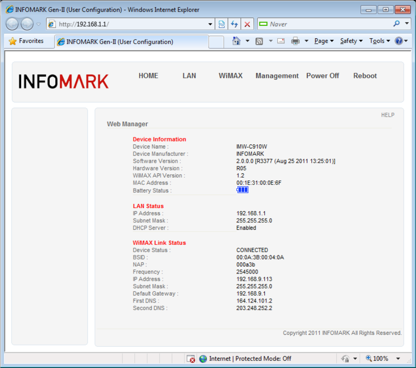Click the Battery Status indicator icon
The width and height of the screenshot is (416, 368).
(x=242, y=190)
